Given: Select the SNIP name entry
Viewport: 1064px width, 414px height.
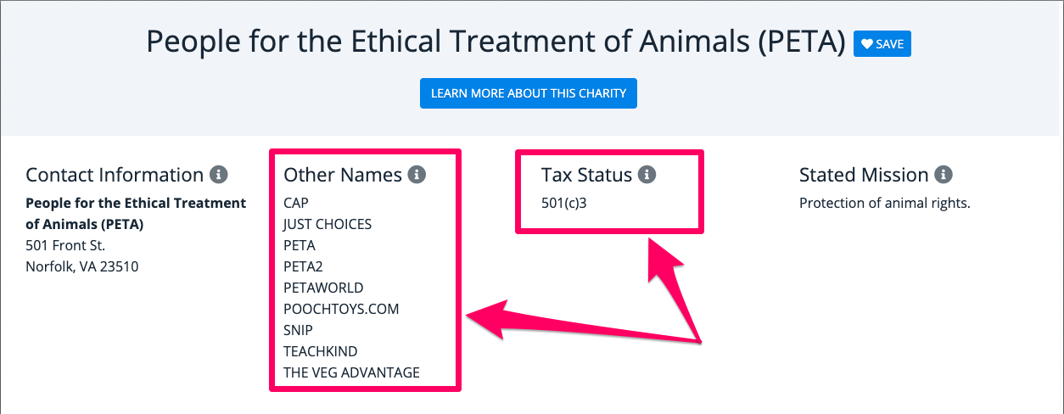Looking at the screenshot, I should pos(298,330).
